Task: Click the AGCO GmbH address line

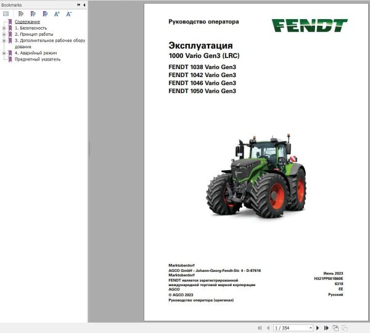Action: 215,271
